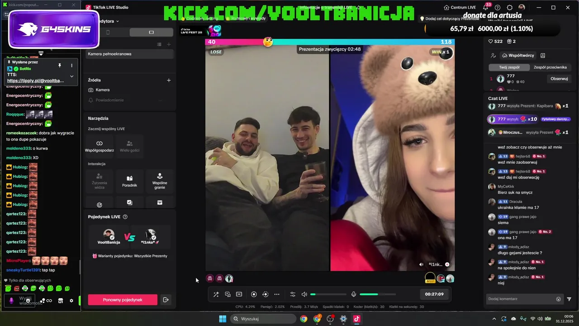Open Wielu gości tool

click(x=129, y=146)
